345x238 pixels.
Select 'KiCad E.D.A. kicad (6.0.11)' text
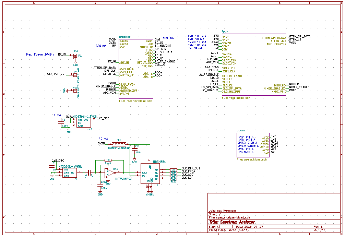point(229,230)
